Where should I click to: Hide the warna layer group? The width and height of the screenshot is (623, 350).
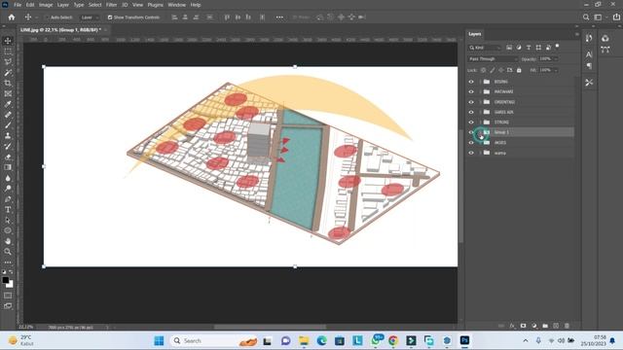click(x=471, y=153)
